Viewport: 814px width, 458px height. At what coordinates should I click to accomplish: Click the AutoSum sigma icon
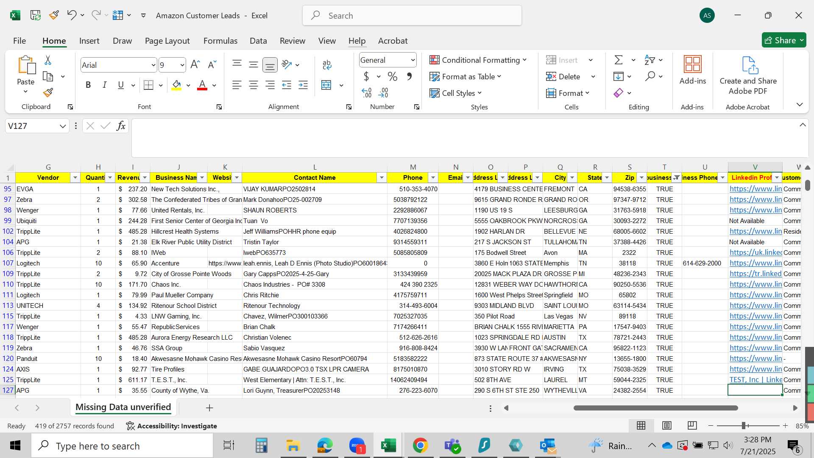click(619, 60)
